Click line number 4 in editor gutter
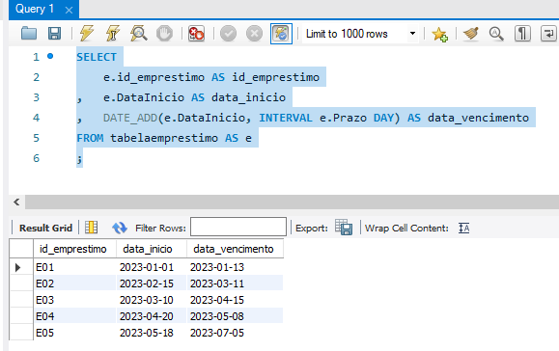The image size is (559, 351). (x=36, y=118)
